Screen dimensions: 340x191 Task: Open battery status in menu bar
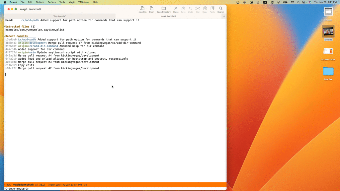[285, 2]
